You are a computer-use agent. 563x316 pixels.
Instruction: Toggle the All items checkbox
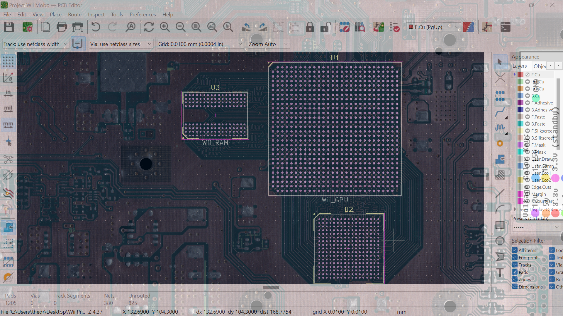point(515,250)
